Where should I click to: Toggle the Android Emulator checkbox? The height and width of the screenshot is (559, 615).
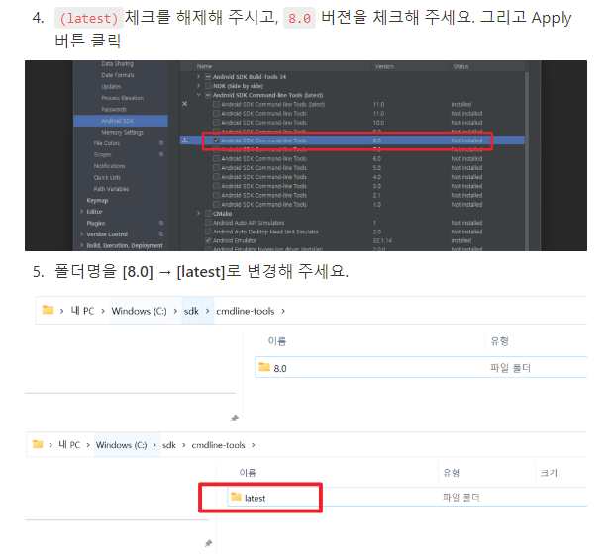coord(208,240)
